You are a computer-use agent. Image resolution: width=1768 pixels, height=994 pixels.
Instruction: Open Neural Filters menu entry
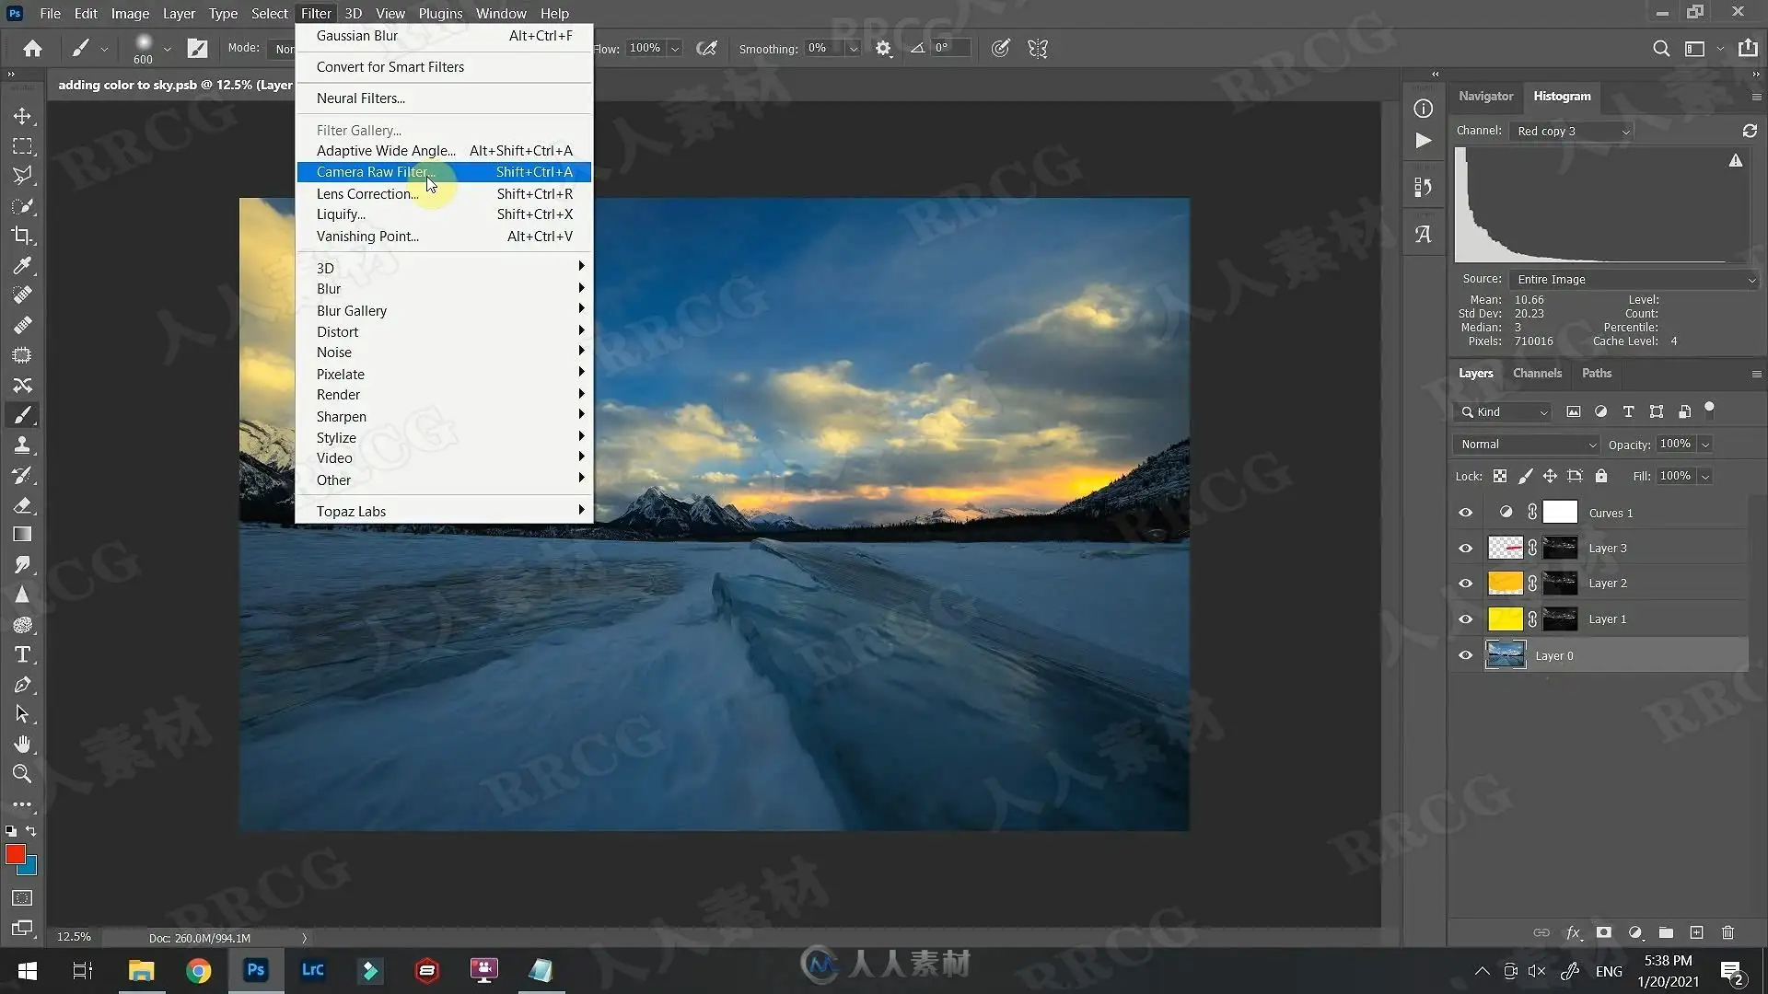pyautogui.click(x=444, y=98)
